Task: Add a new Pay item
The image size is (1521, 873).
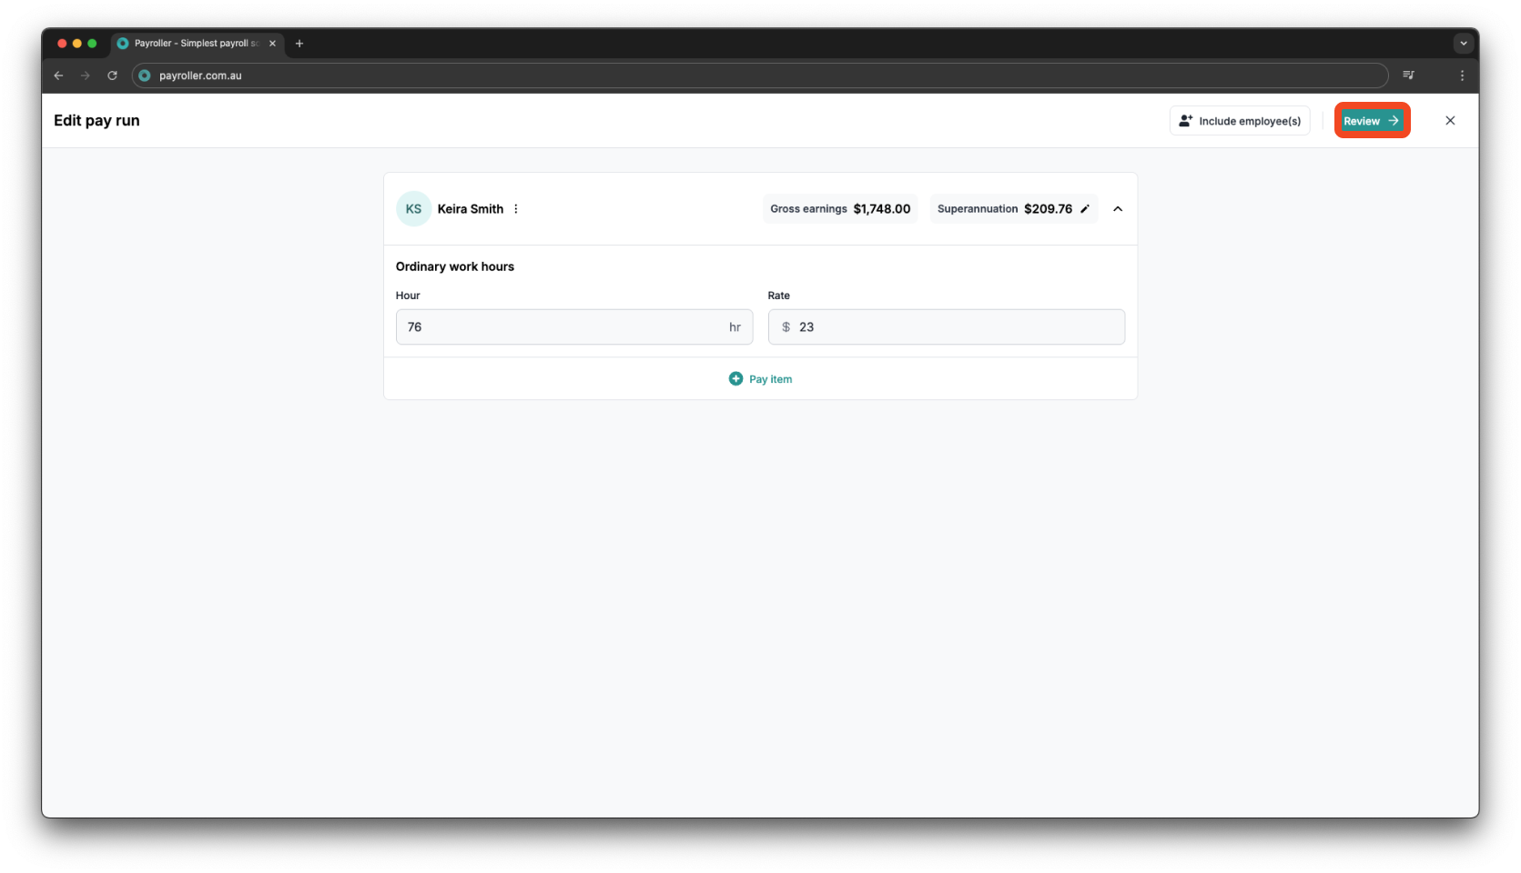Action: (760, 378)
